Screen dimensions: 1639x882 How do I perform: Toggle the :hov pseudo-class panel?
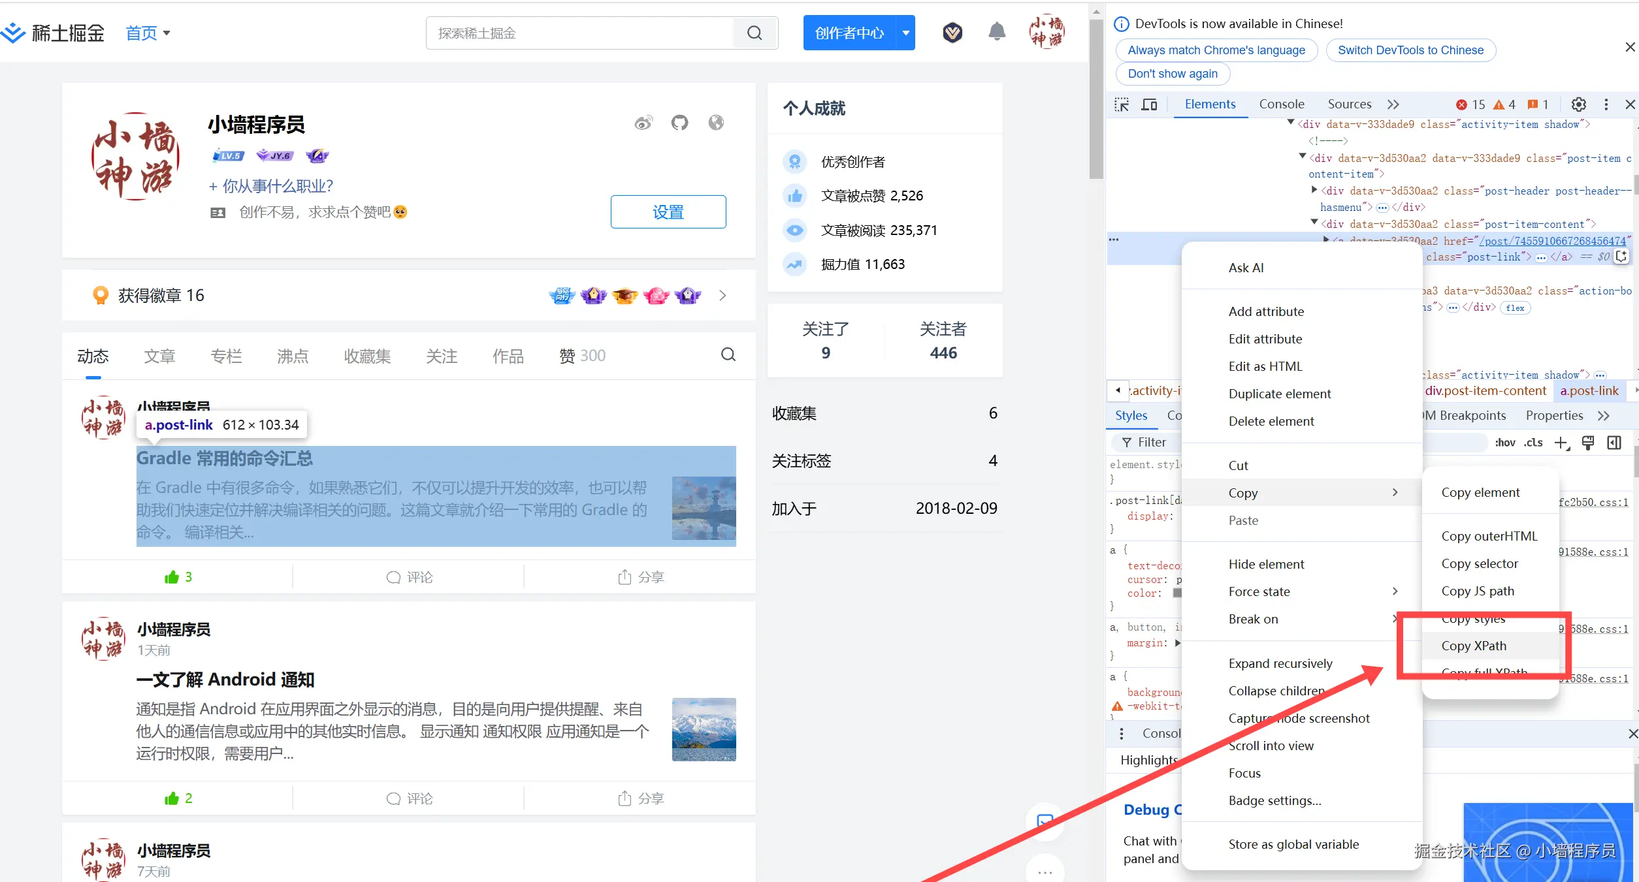1504,442
